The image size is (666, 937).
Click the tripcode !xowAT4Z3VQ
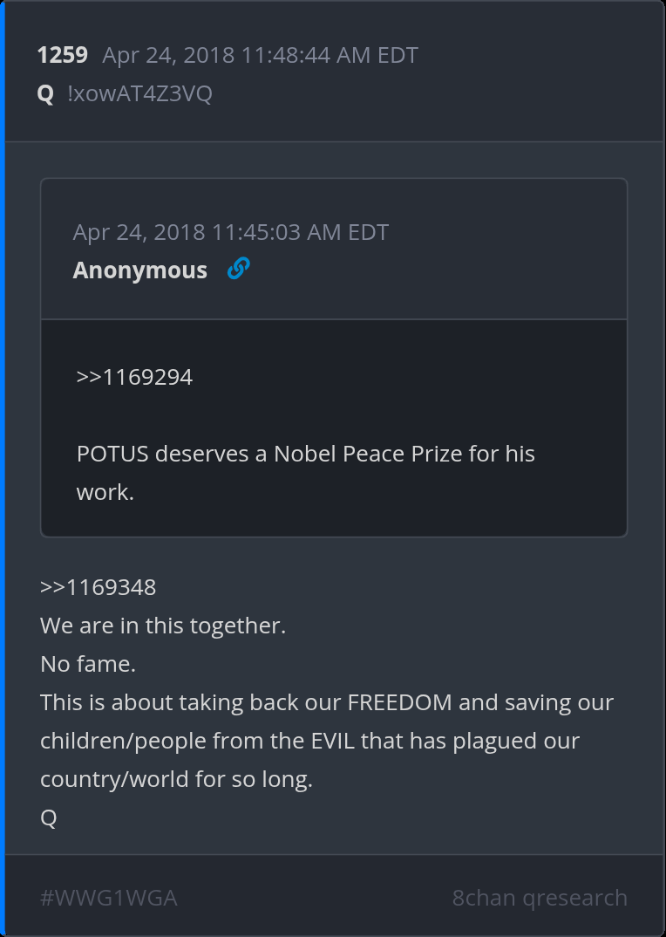(x=139, y=93)
